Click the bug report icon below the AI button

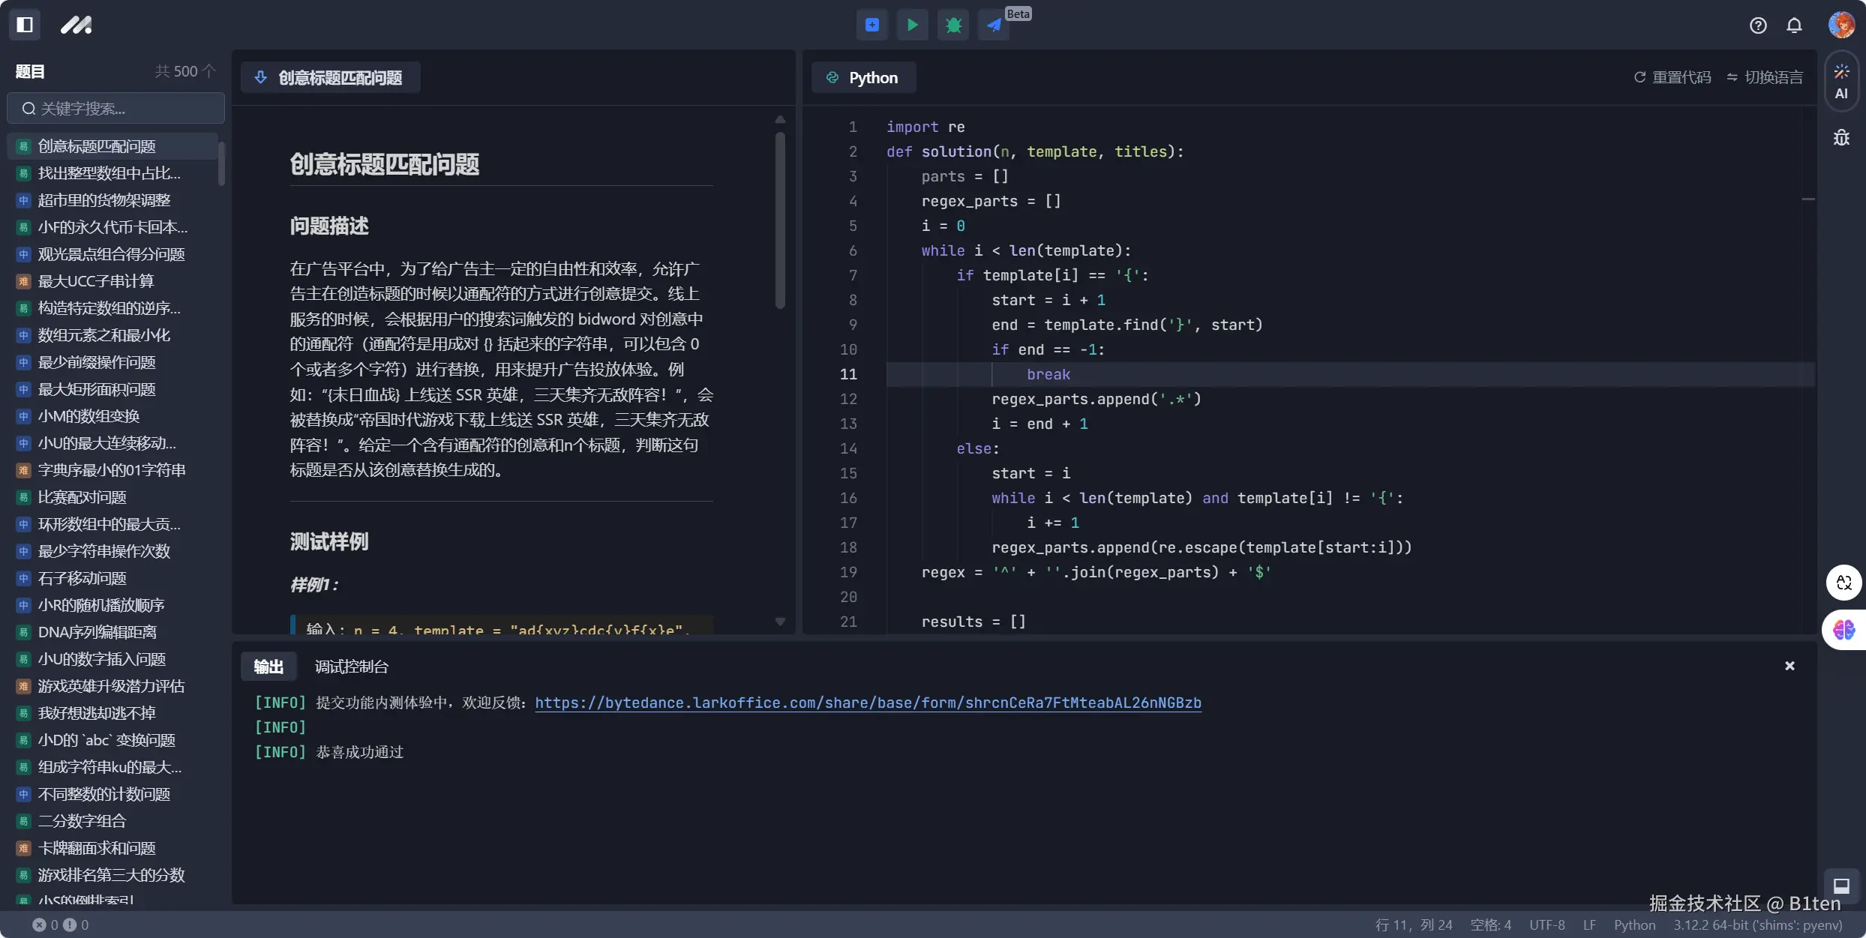coord(1842,137)
